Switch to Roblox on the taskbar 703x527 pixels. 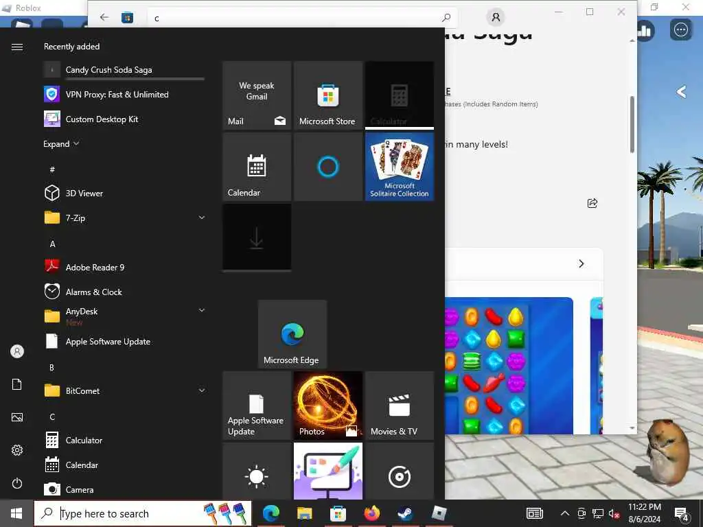click(439, 513)
